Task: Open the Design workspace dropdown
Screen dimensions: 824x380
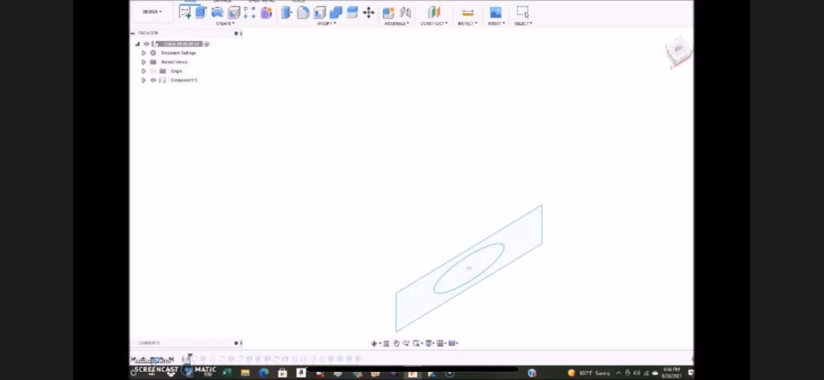Action: 152,12
